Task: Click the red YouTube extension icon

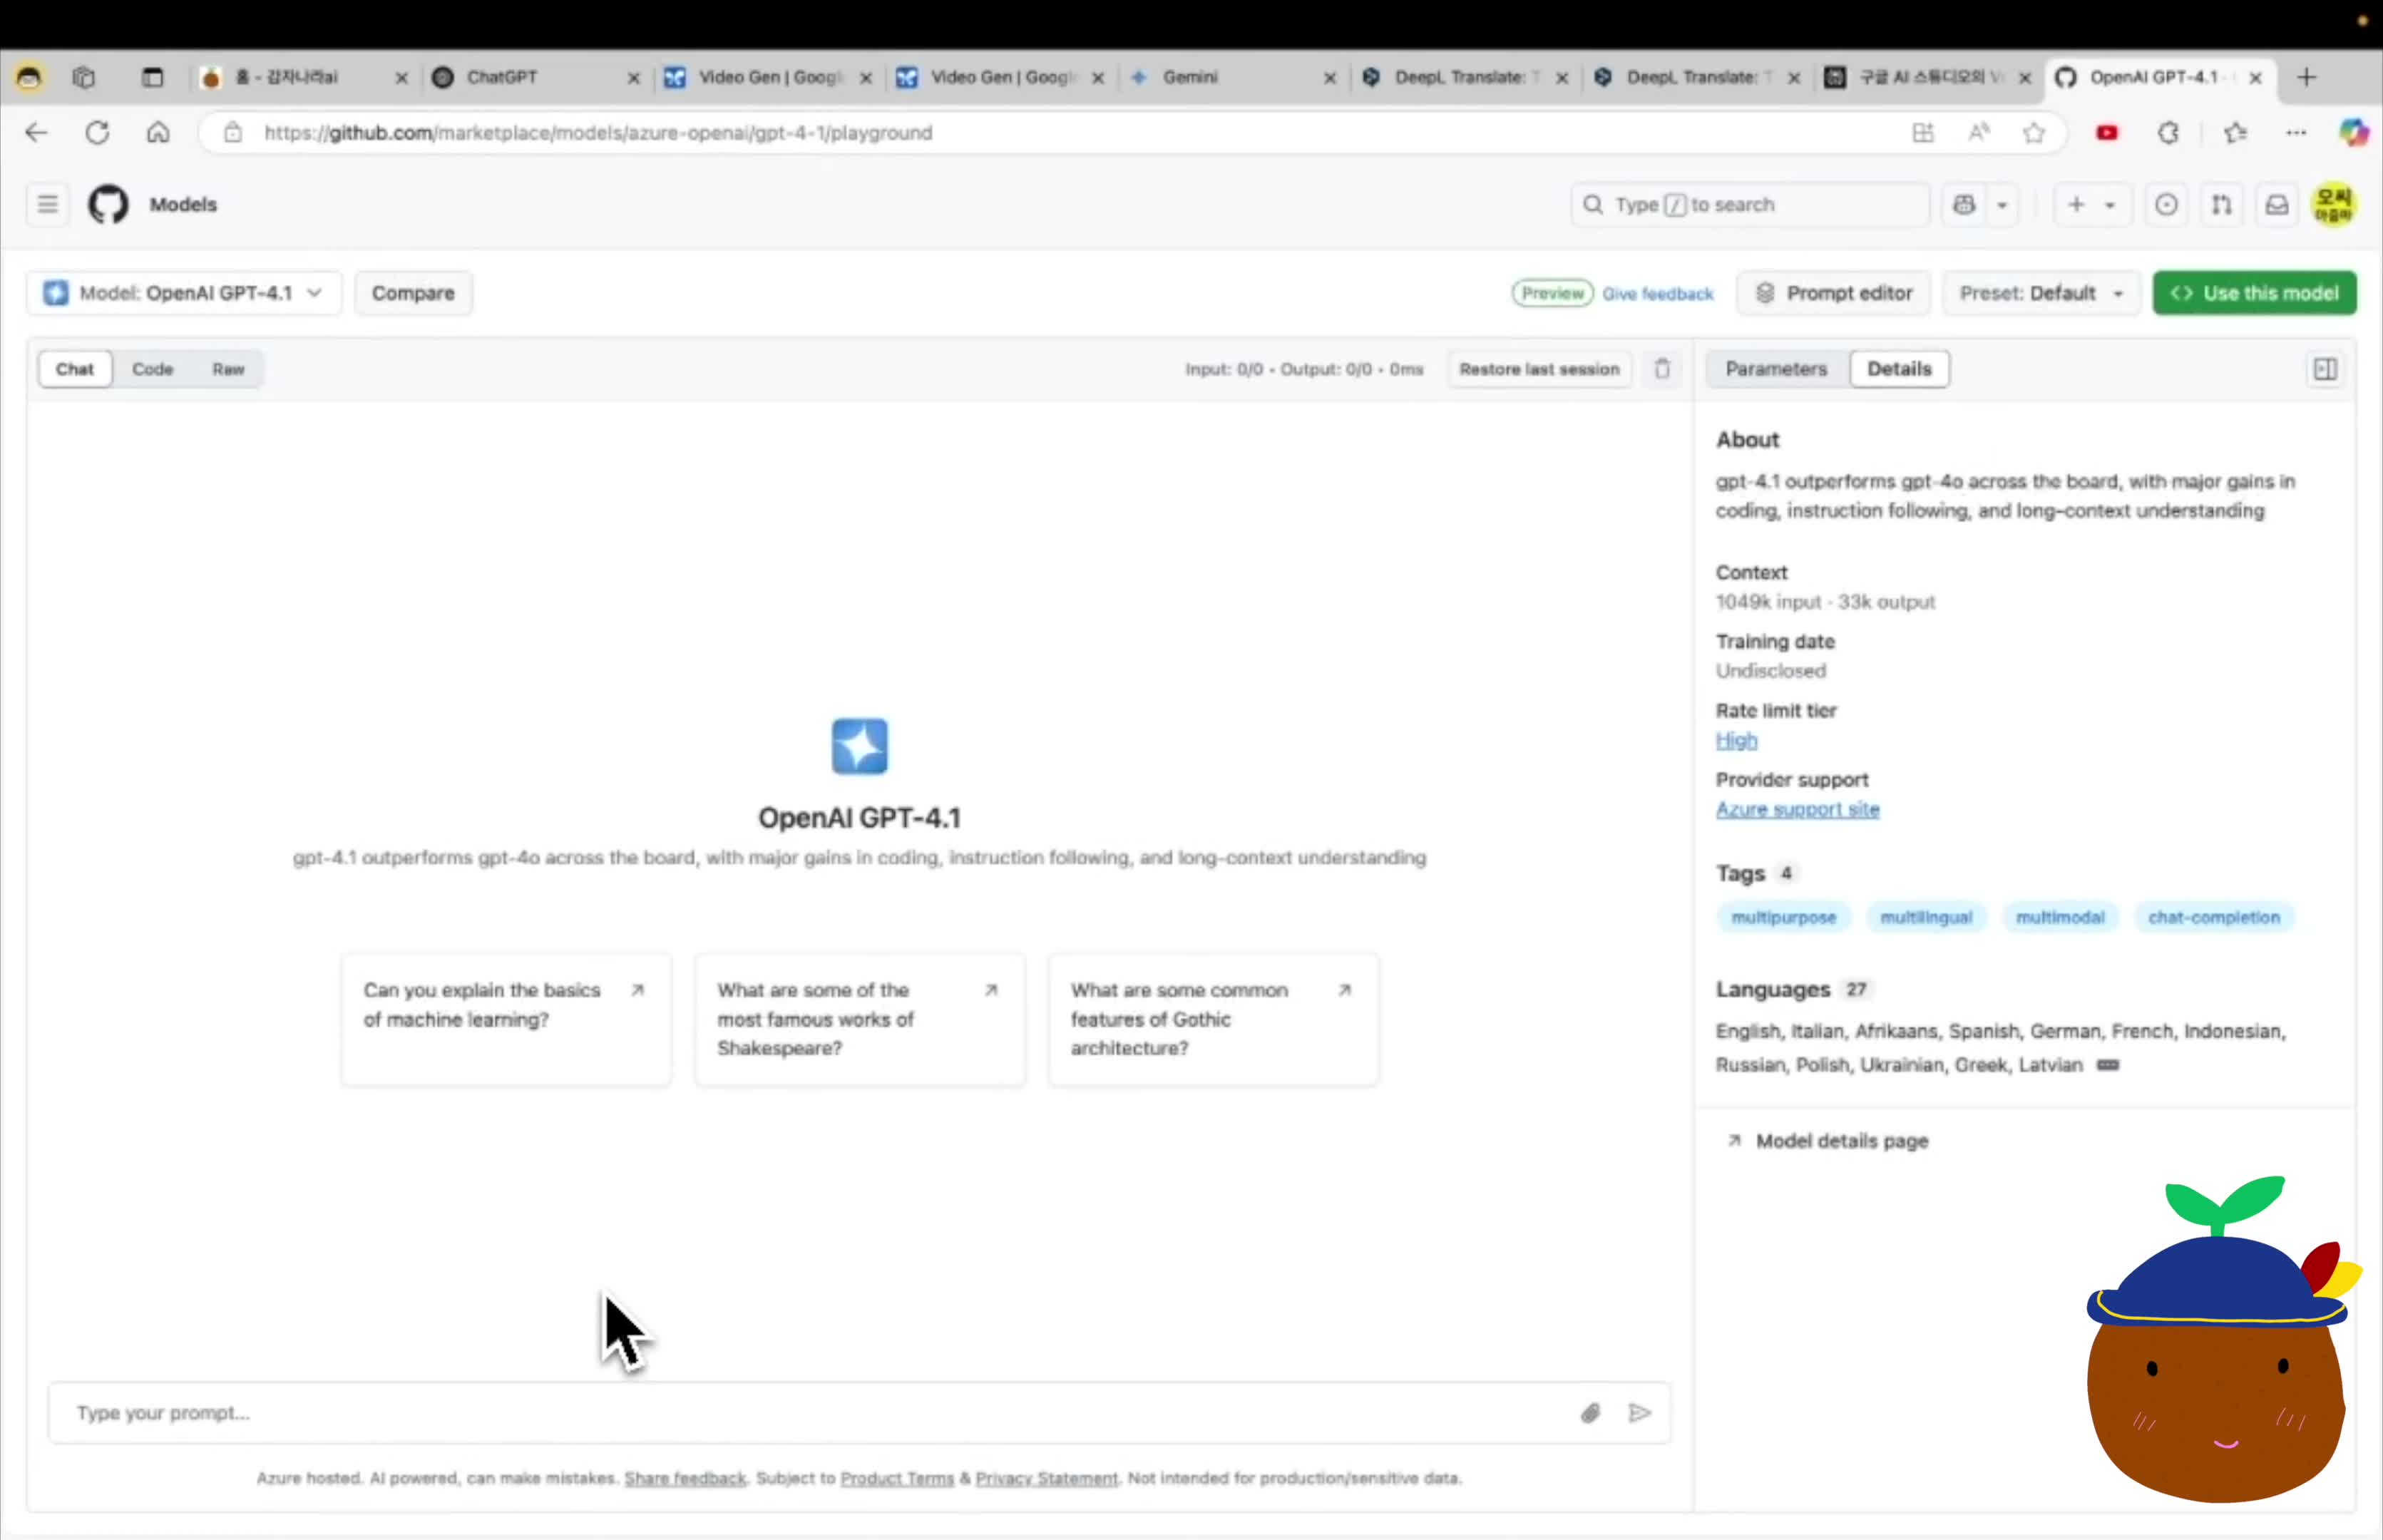Action: click(2107, 132)
